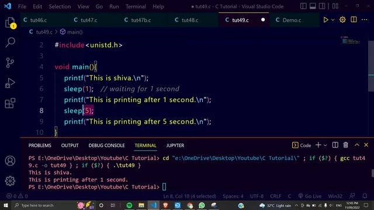Open notifications bell in status bar
The width and height of the screenshot is (374, 210).
coord(365,196)
